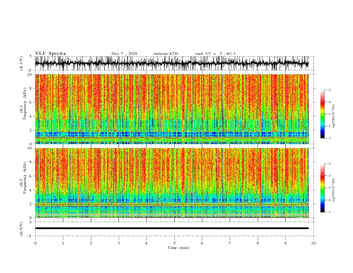The width and height of the screenshot is (353, 273).
Task: Click the log(PSD) label beside ch.2 color bar
Action: coord(334,190)
